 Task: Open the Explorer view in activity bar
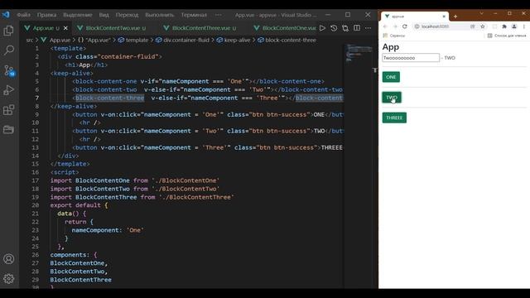(x=8, y=31)
